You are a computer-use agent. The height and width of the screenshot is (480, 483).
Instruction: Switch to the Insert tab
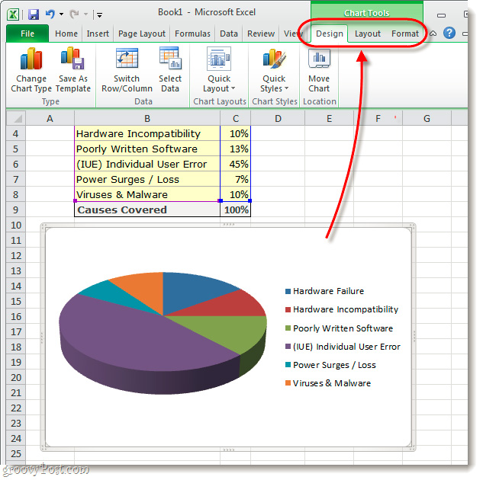point(98,34)
